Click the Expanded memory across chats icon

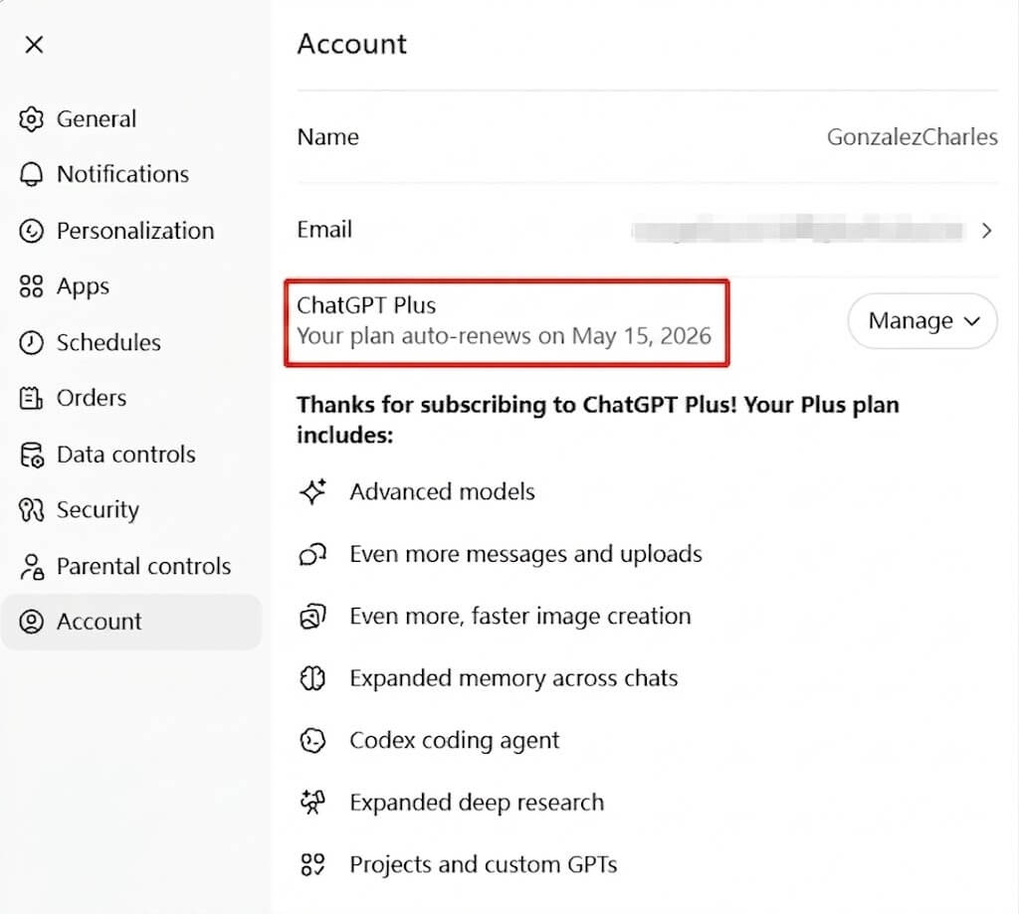(313, 679)
